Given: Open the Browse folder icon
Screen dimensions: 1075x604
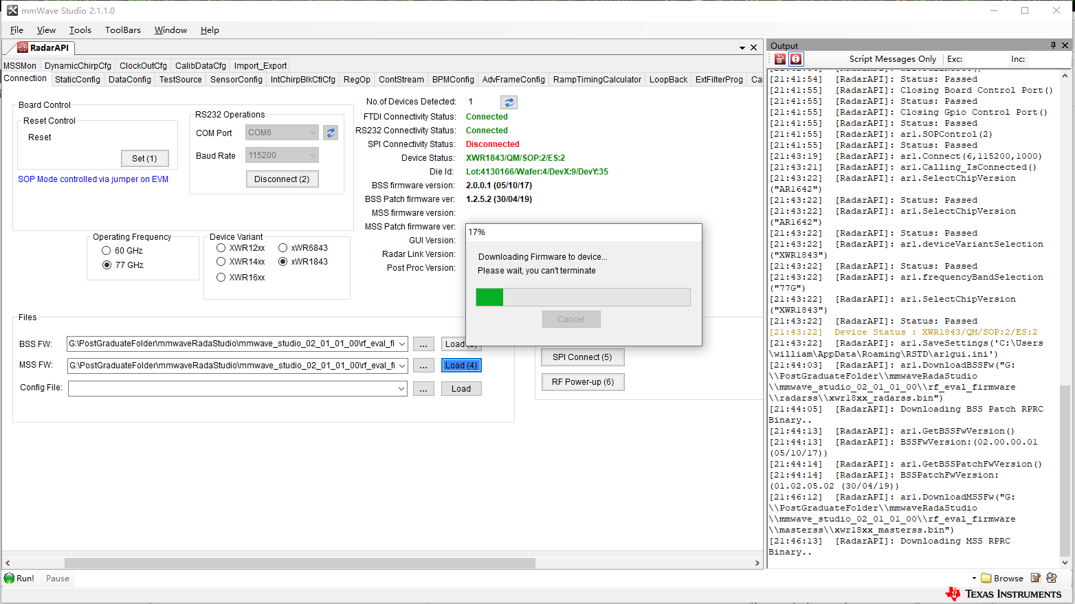Looking at the screenshot, I should point(986,579).
